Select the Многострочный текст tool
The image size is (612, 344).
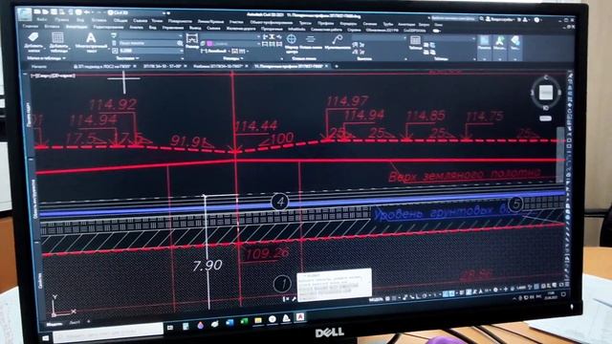click(91, 42)
